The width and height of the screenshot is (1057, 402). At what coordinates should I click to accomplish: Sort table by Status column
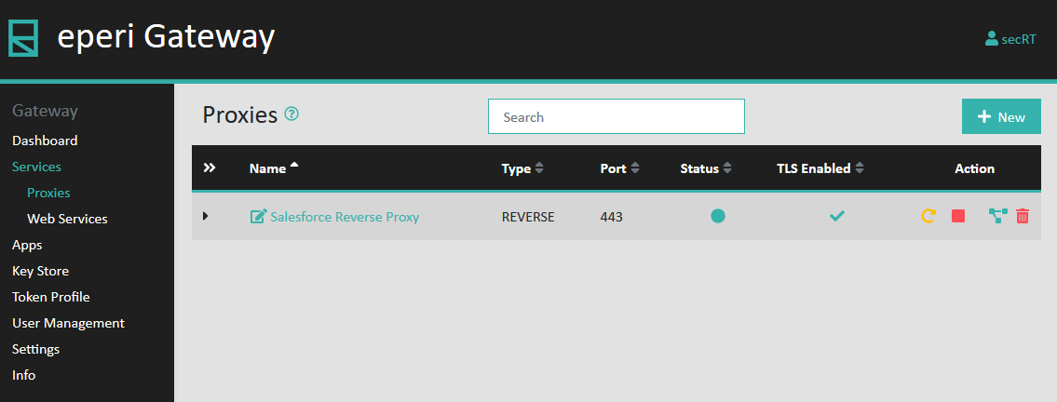pos(706,168)
